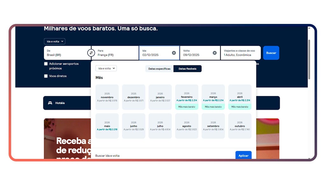The height and width of the screenshot is (171, 326).
Task: Choose outubro 2026 month card
Action: 240,126
